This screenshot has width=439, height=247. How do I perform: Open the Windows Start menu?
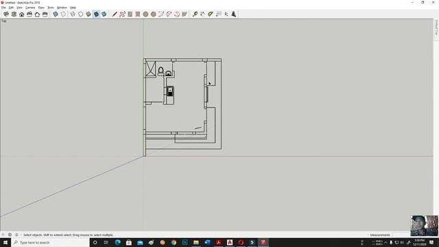point(5,242)
